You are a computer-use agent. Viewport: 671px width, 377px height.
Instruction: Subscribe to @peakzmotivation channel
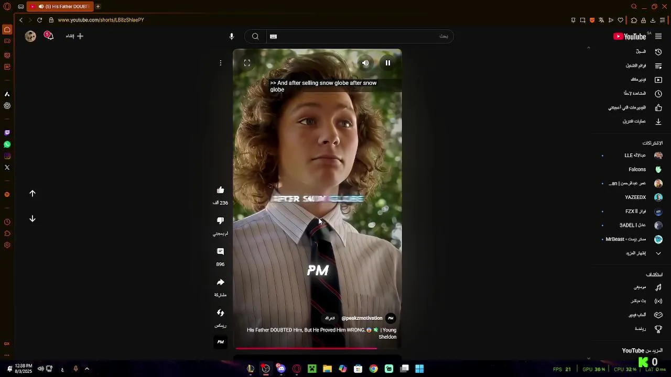(x=330, y=318)
